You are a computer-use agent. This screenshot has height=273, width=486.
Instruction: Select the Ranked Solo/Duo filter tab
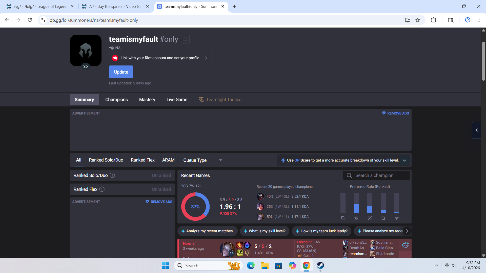tap(106, 160)
